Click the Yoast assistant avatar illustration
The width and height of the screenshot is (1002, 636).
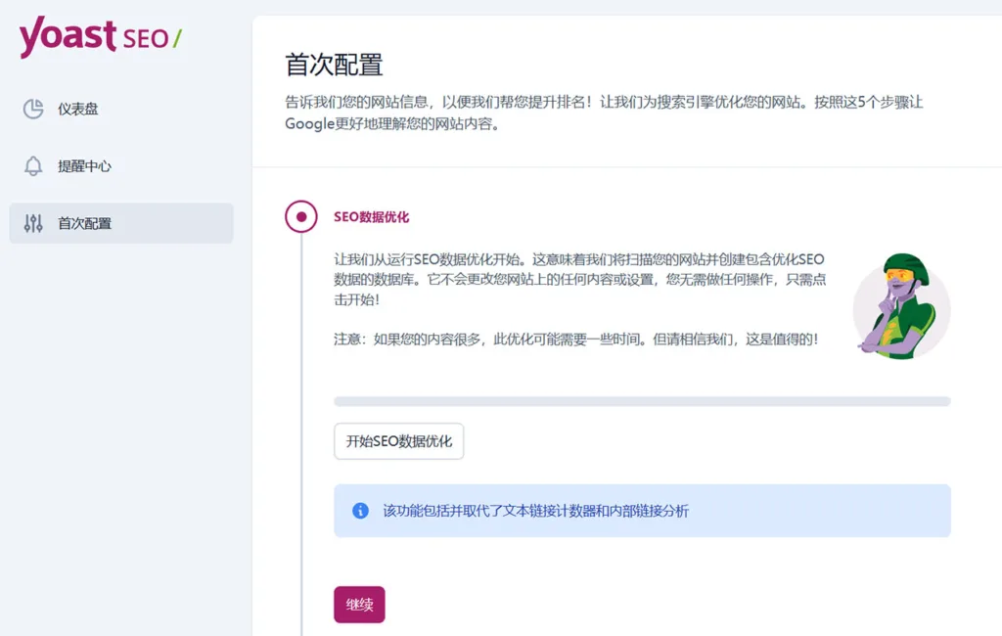[x=901, y=306]
